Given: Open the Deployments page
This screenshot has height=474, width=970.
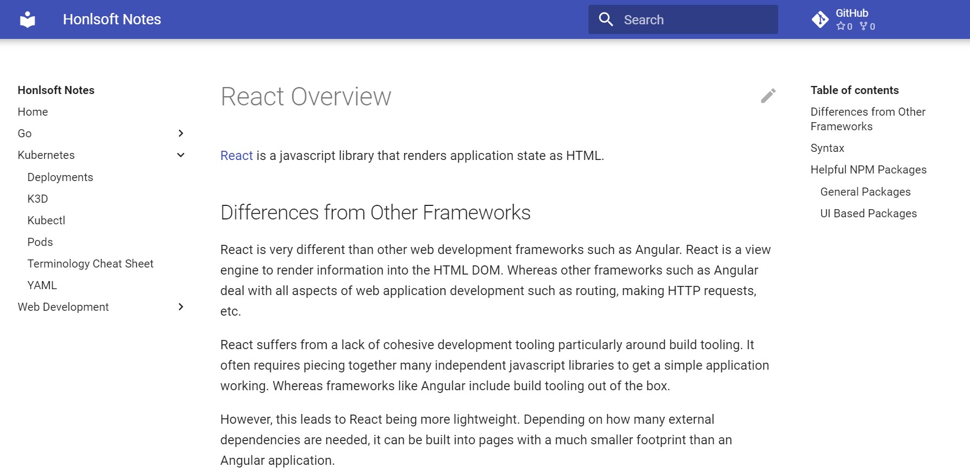Looking at the screenshot, I should click(60, 177).
